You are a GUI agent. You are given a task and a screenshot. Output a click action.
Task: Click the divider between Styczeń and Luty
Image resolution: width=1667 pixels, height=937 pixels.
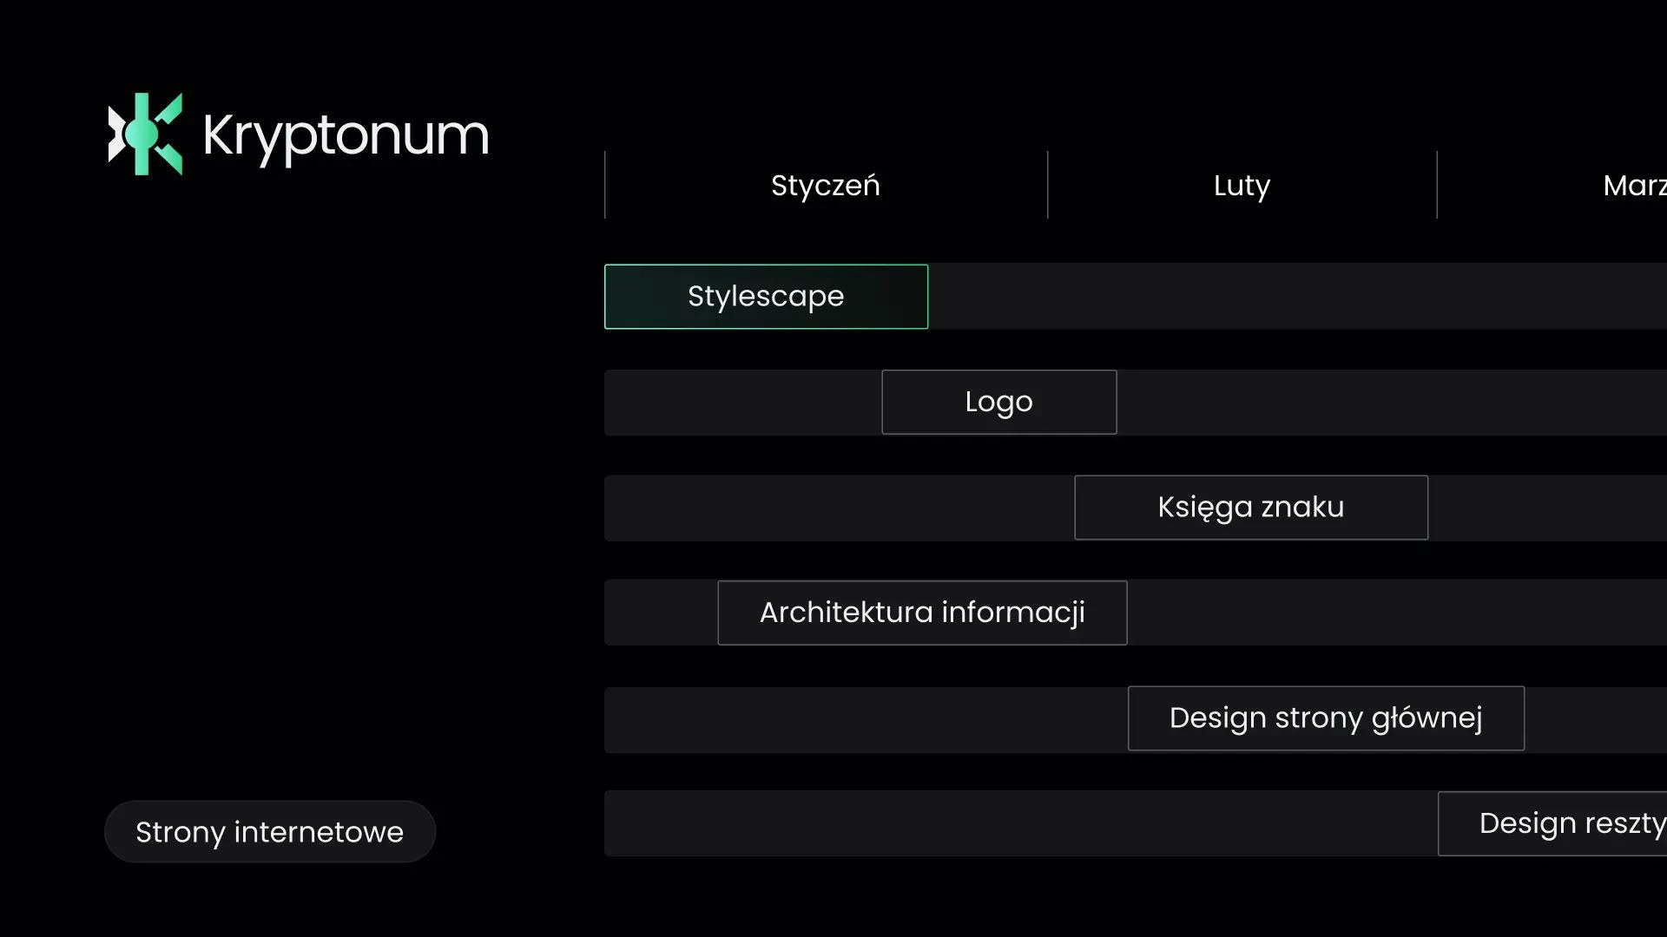1048,185
